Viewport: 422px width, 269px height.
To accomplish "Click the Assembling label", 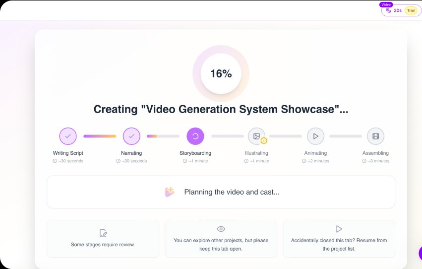I will [375, 153].
